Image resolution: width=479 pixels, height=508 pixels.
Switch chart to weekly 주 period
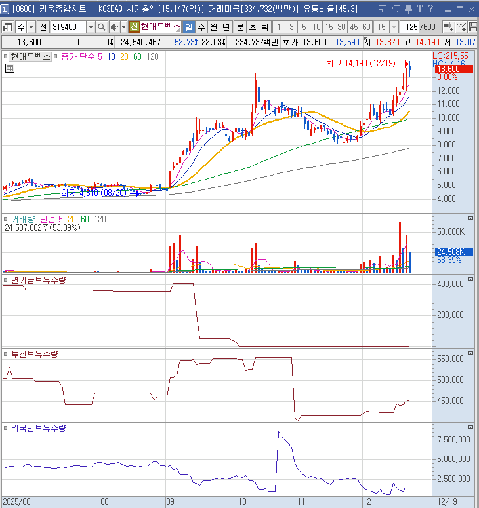[201, 27]
